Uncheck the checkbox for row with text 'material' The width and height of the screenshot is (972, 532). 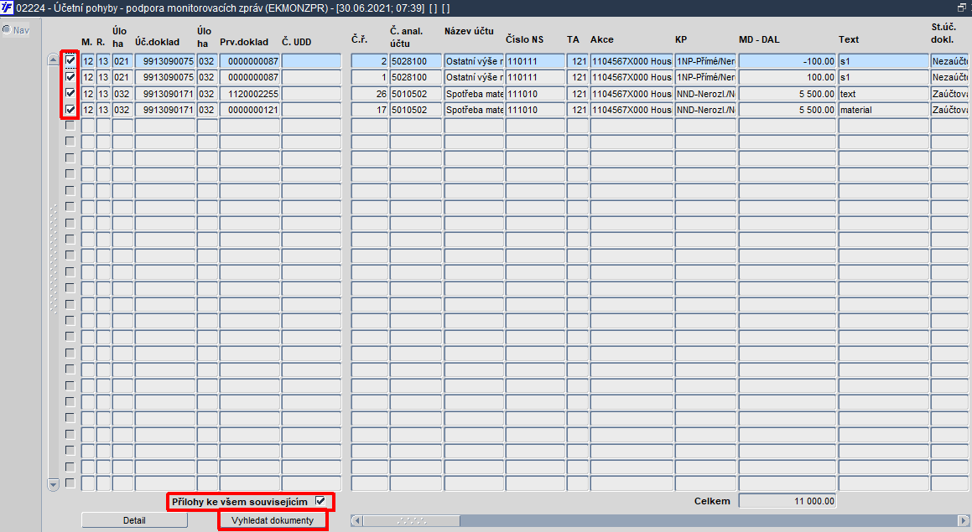(70, 109)
